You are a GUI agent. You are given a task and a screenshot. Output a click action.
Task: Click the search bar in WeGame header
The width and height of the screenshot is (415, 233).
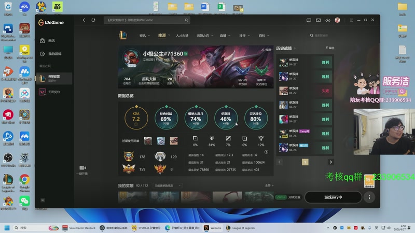(147, 20)
